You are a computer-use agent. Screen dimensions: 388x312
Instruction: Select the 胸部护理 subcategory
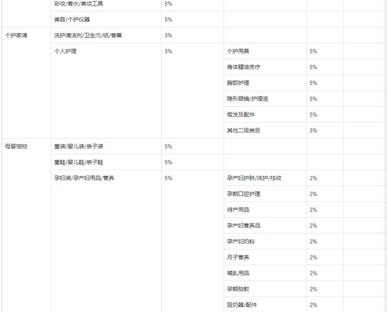click(238, 83)
